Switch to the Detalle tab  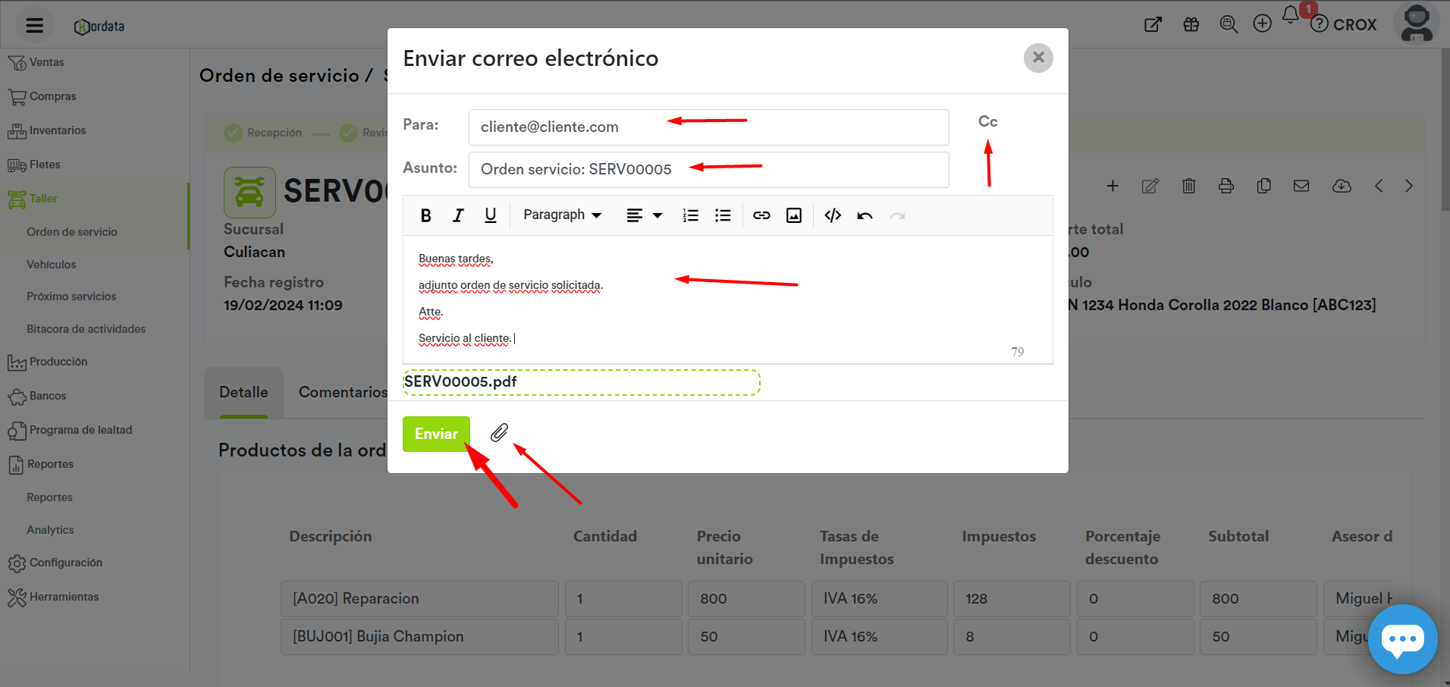pyautogui.click(x=243, y=392)
